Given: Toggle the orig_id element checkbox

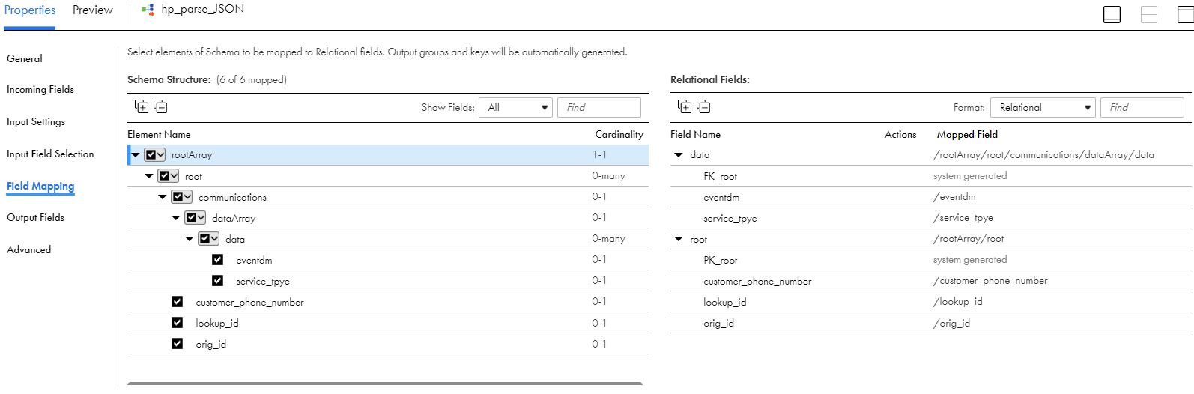Looking at the screenshot, I should 177,344.
